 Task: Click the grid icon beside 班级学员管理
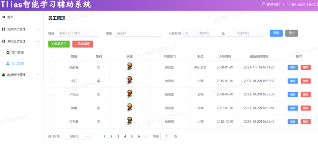coord(4,29)
